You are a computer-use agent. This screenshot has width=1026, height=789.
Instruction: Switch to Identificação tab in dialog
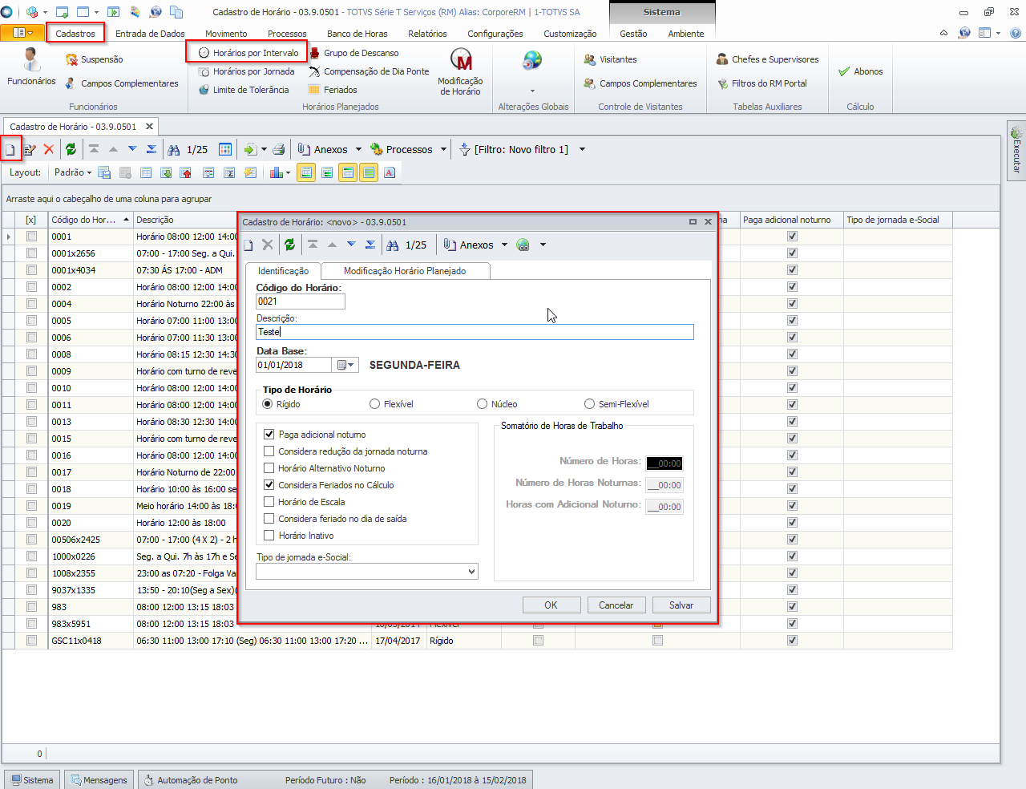283,271
